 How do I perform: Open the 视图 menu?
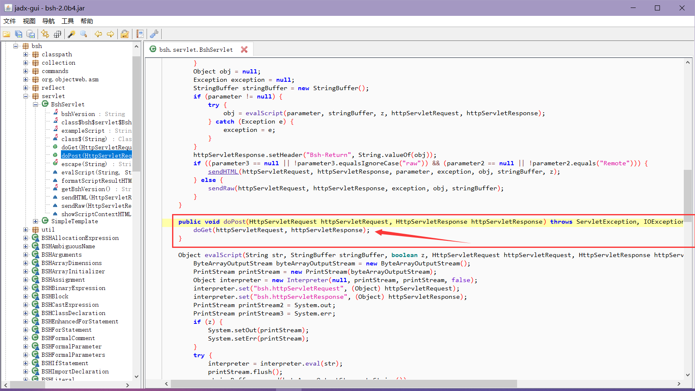29,21
